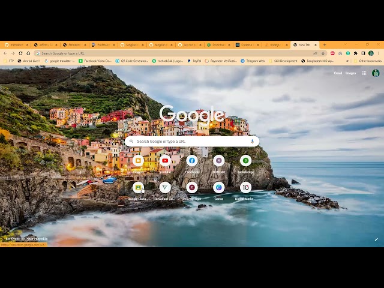Open the Amrbd Live bookmark
This screenshot has width=384, height=288.
(29, 61)
